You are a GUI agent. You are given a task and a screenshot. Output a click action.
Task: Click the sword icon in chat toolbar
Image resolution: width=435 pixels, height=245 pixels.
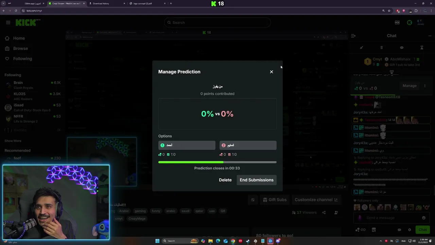click(x=361, y=48)
